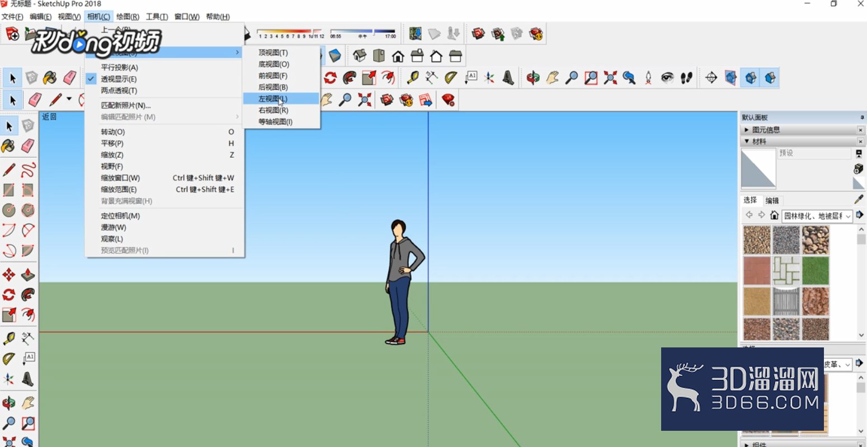
Task: Close the 图元信息 panel
Action: [x=860, y=130]
